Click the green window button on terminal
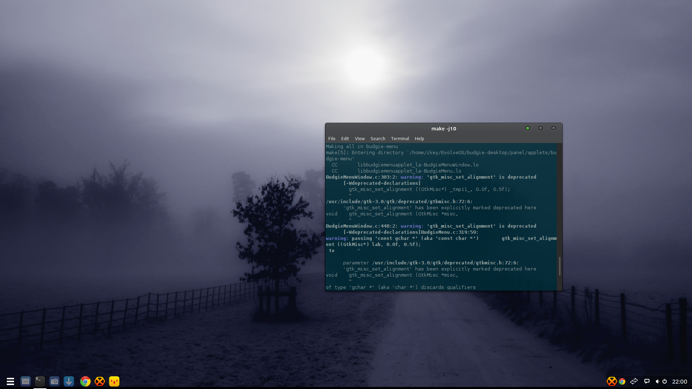 coord(528,128)
